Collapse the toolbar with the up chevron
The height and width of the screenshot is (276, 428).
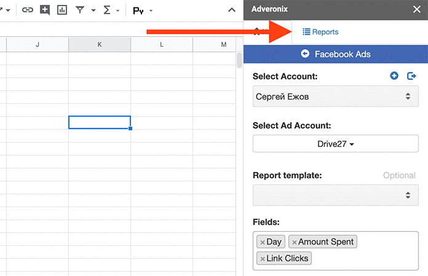231,10
